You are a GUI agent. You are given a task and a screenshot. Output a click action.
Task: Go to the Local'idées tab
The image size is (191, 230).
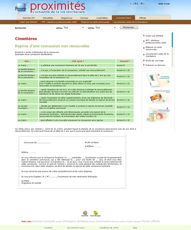click(x=102, y=18)
